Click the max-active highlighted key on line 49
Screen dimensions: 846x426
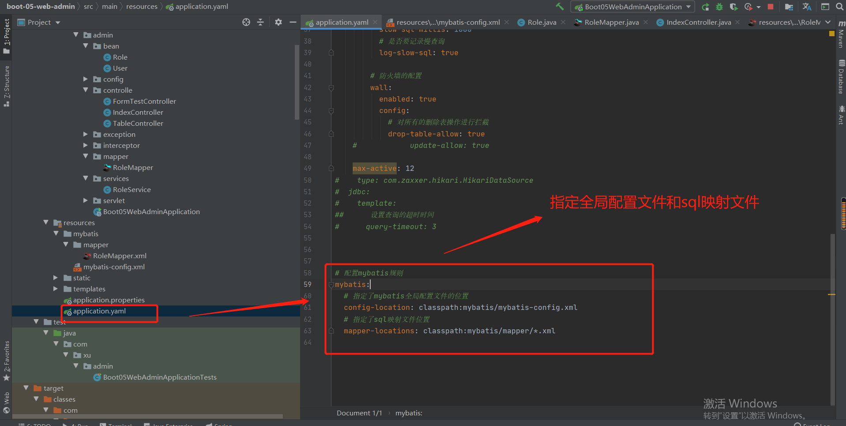[x=374, y=168]
